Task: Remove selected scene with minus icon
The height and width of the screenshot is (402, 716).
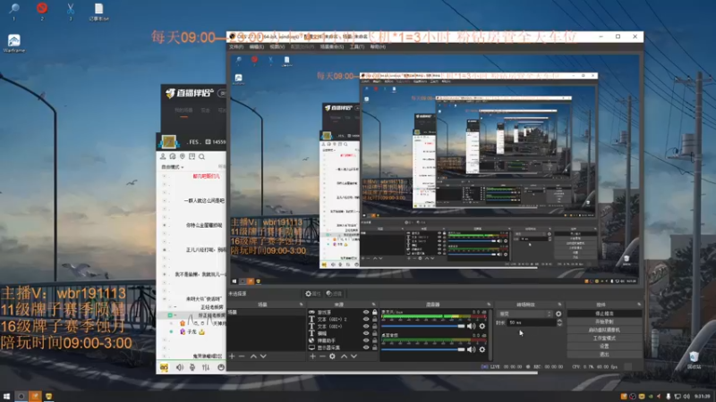Action: tap(242, 356)
